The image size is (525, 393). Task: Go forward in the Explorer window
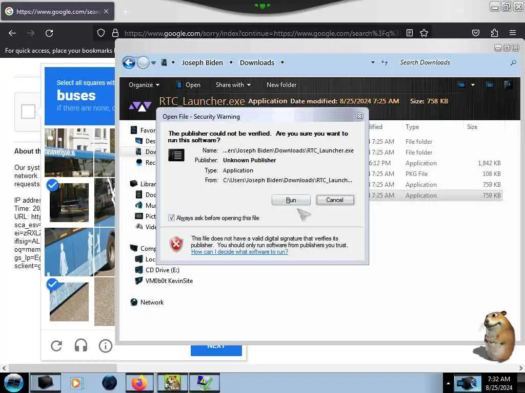tap(144, 62)
